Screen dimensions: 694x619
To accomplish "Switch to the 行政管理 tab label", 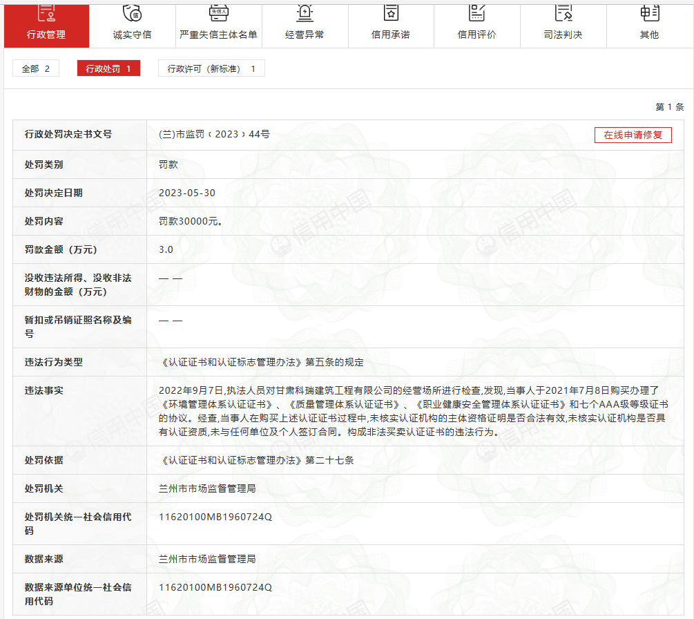I will 46,35.
